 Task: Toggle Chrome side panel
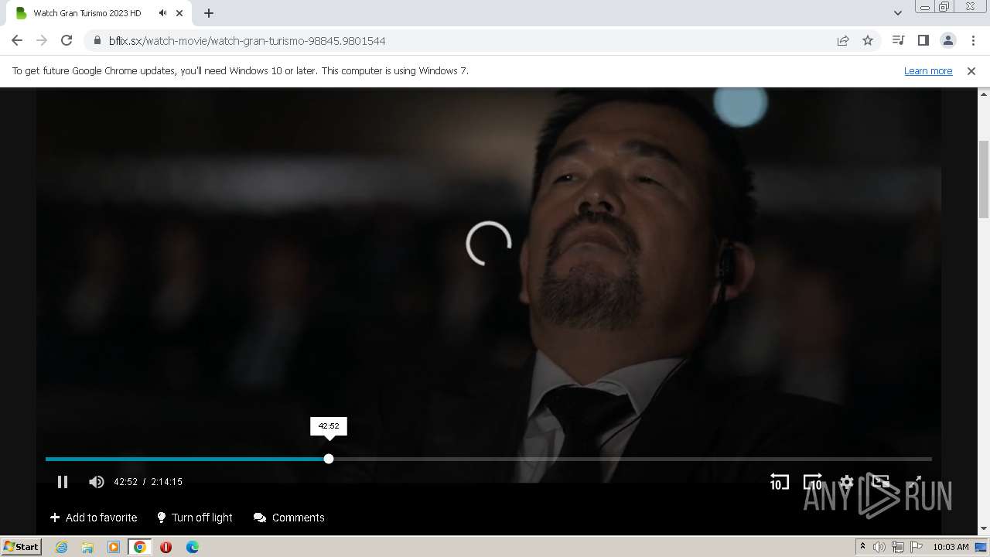coord(923,40)
